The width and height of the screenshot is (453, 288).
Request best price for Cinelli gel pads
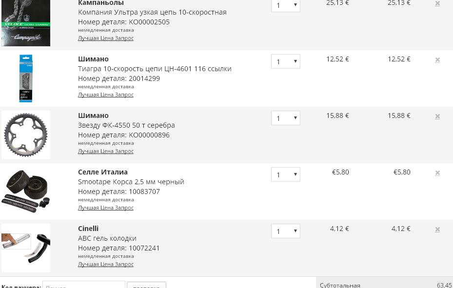click(x=106, y=264)
